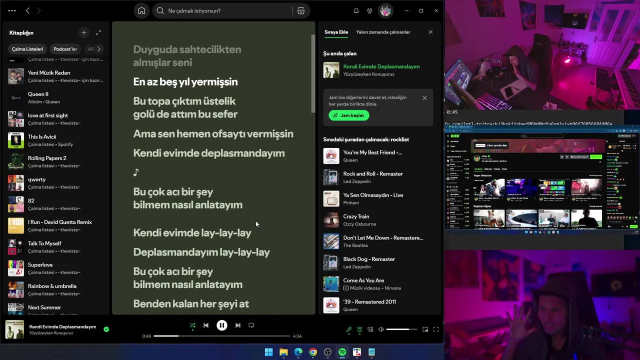Play Ya Sen Olmasaydın - Live from queue
Image resolution: width=640 pixels, height=360 pixels.
point(378,198)
